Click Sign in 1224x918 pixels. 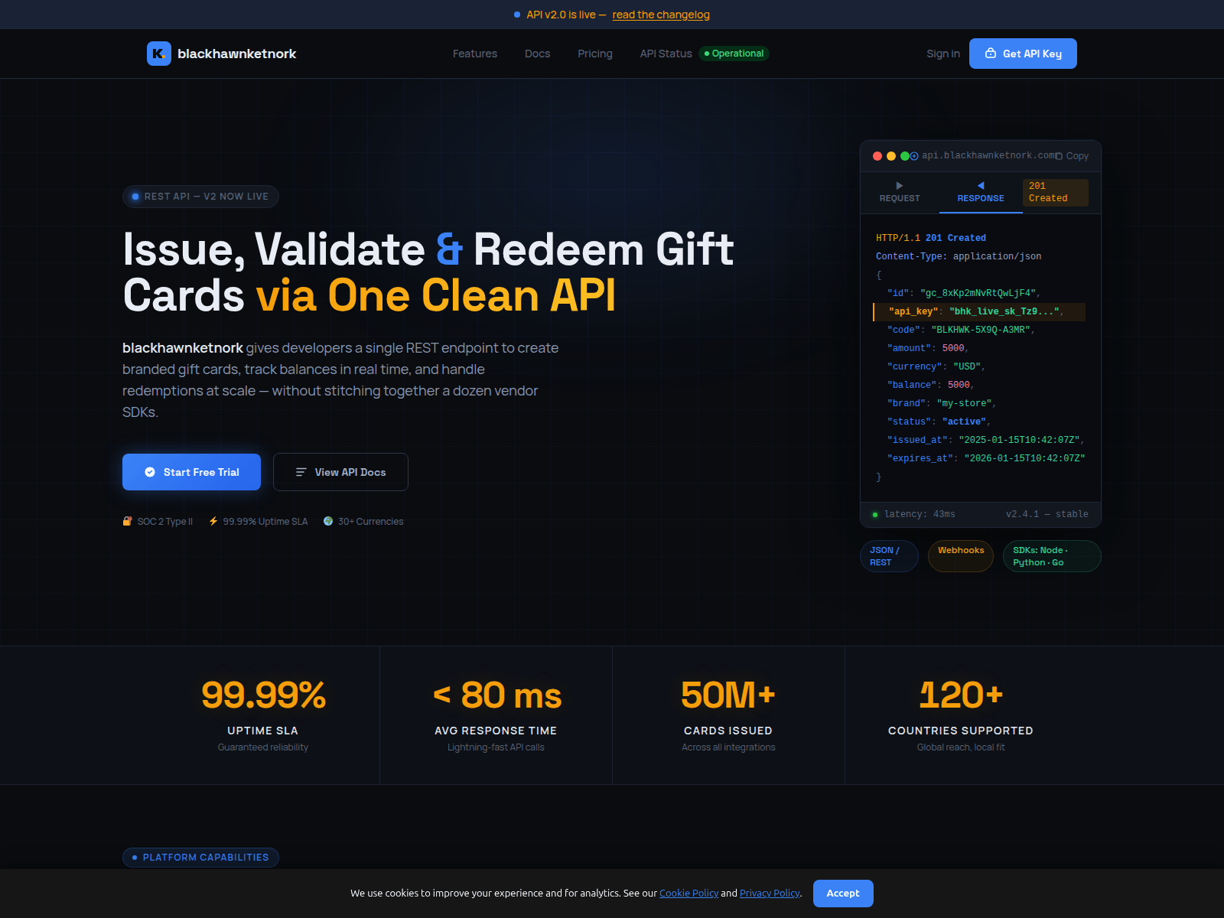(943, 54)
